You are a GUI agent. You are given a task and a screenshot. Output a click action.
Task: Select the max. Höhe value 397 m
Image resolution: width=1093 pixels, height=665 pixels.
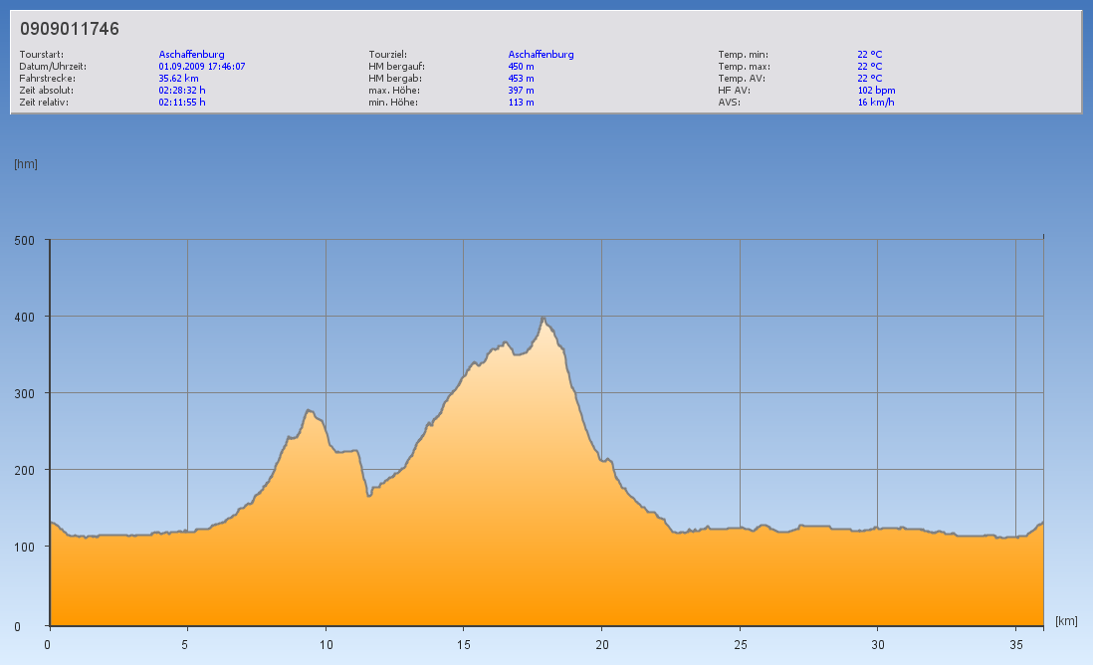(x=521, y=90)
